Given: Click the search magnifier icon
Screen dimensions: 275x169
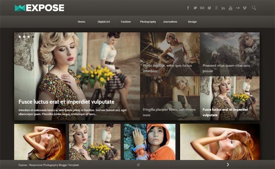Looking at the screenshot, I should coord(254,8).
